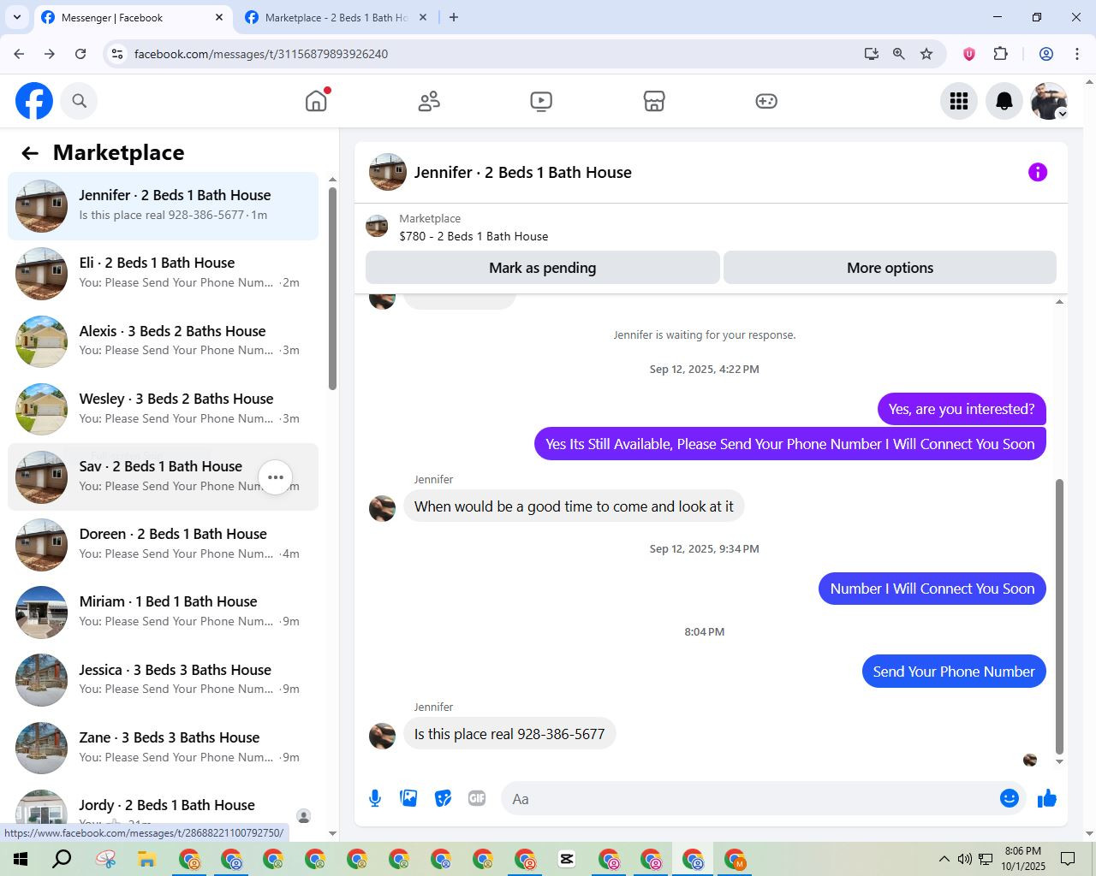
Task: Open the tab search dropdown arrow
Action: pyautogui.click(x=16, y=17)
